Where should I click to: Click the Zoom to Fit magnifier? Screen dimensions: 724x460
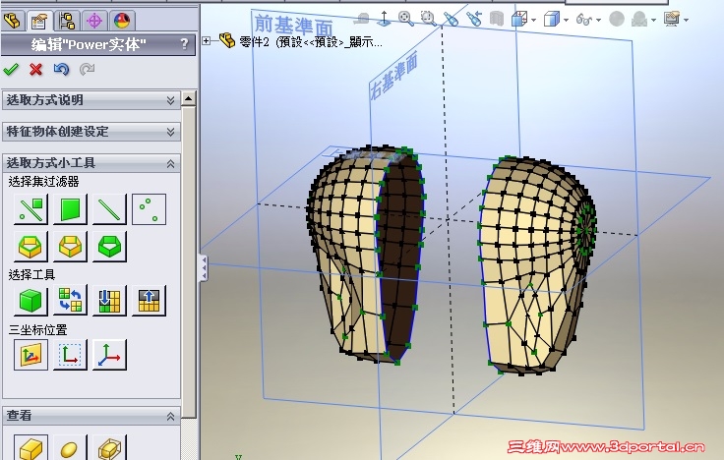pos(406,19)
